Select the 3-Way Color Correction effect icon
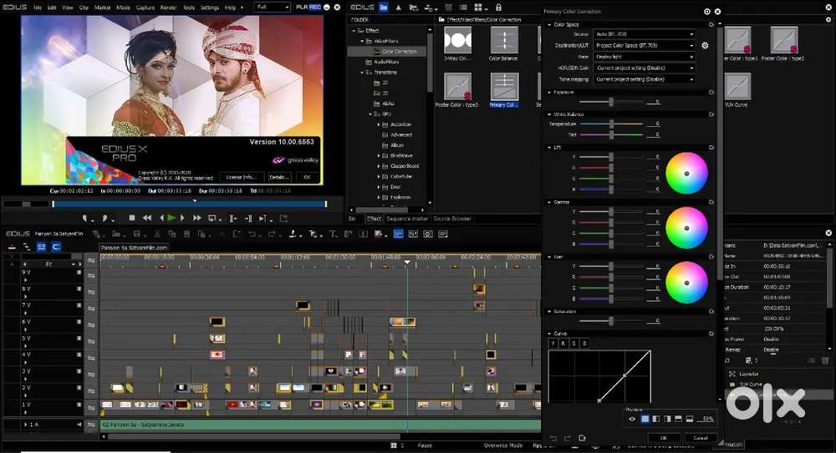 (456, 40)
